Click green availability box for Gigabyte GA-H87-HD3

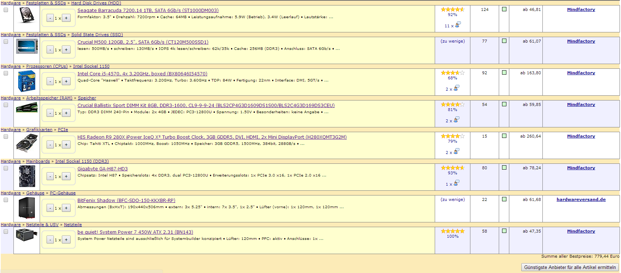504,167
